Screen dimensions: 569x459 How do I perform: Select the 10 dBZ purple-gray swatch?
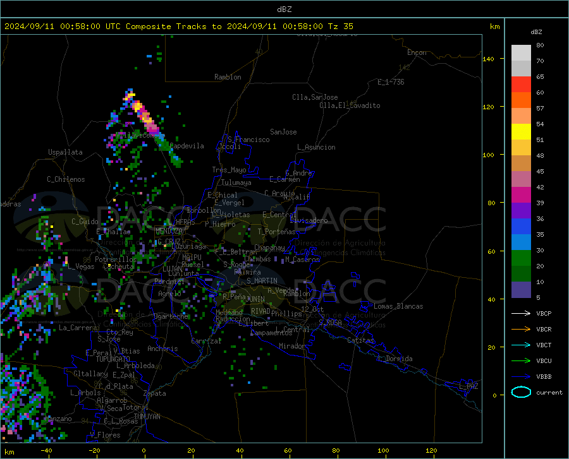(x=521, y=289)
